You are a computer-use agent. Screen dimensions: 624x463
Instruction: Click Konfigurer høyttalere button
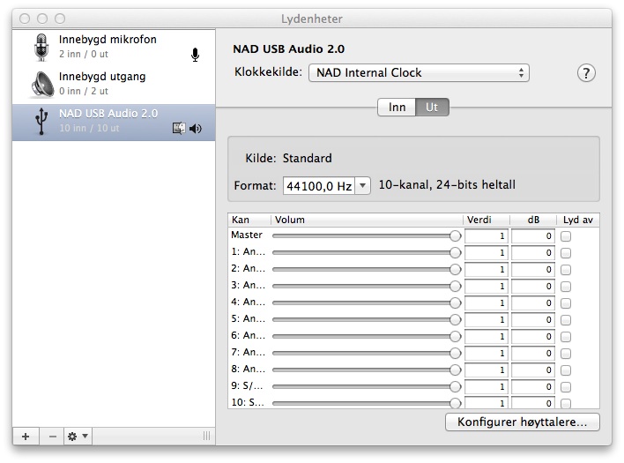pos(523,422)
